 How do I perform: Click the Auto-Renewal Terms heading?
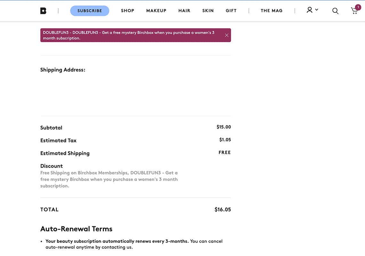click(76, 229)
